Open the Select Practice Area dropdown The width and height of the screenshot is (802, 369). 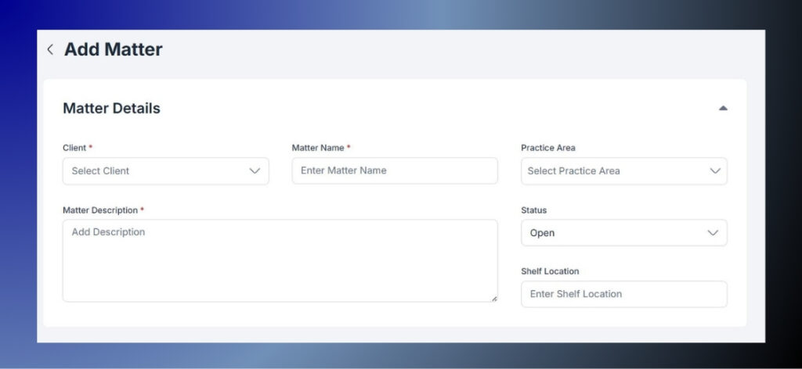(x=611, y=170)
